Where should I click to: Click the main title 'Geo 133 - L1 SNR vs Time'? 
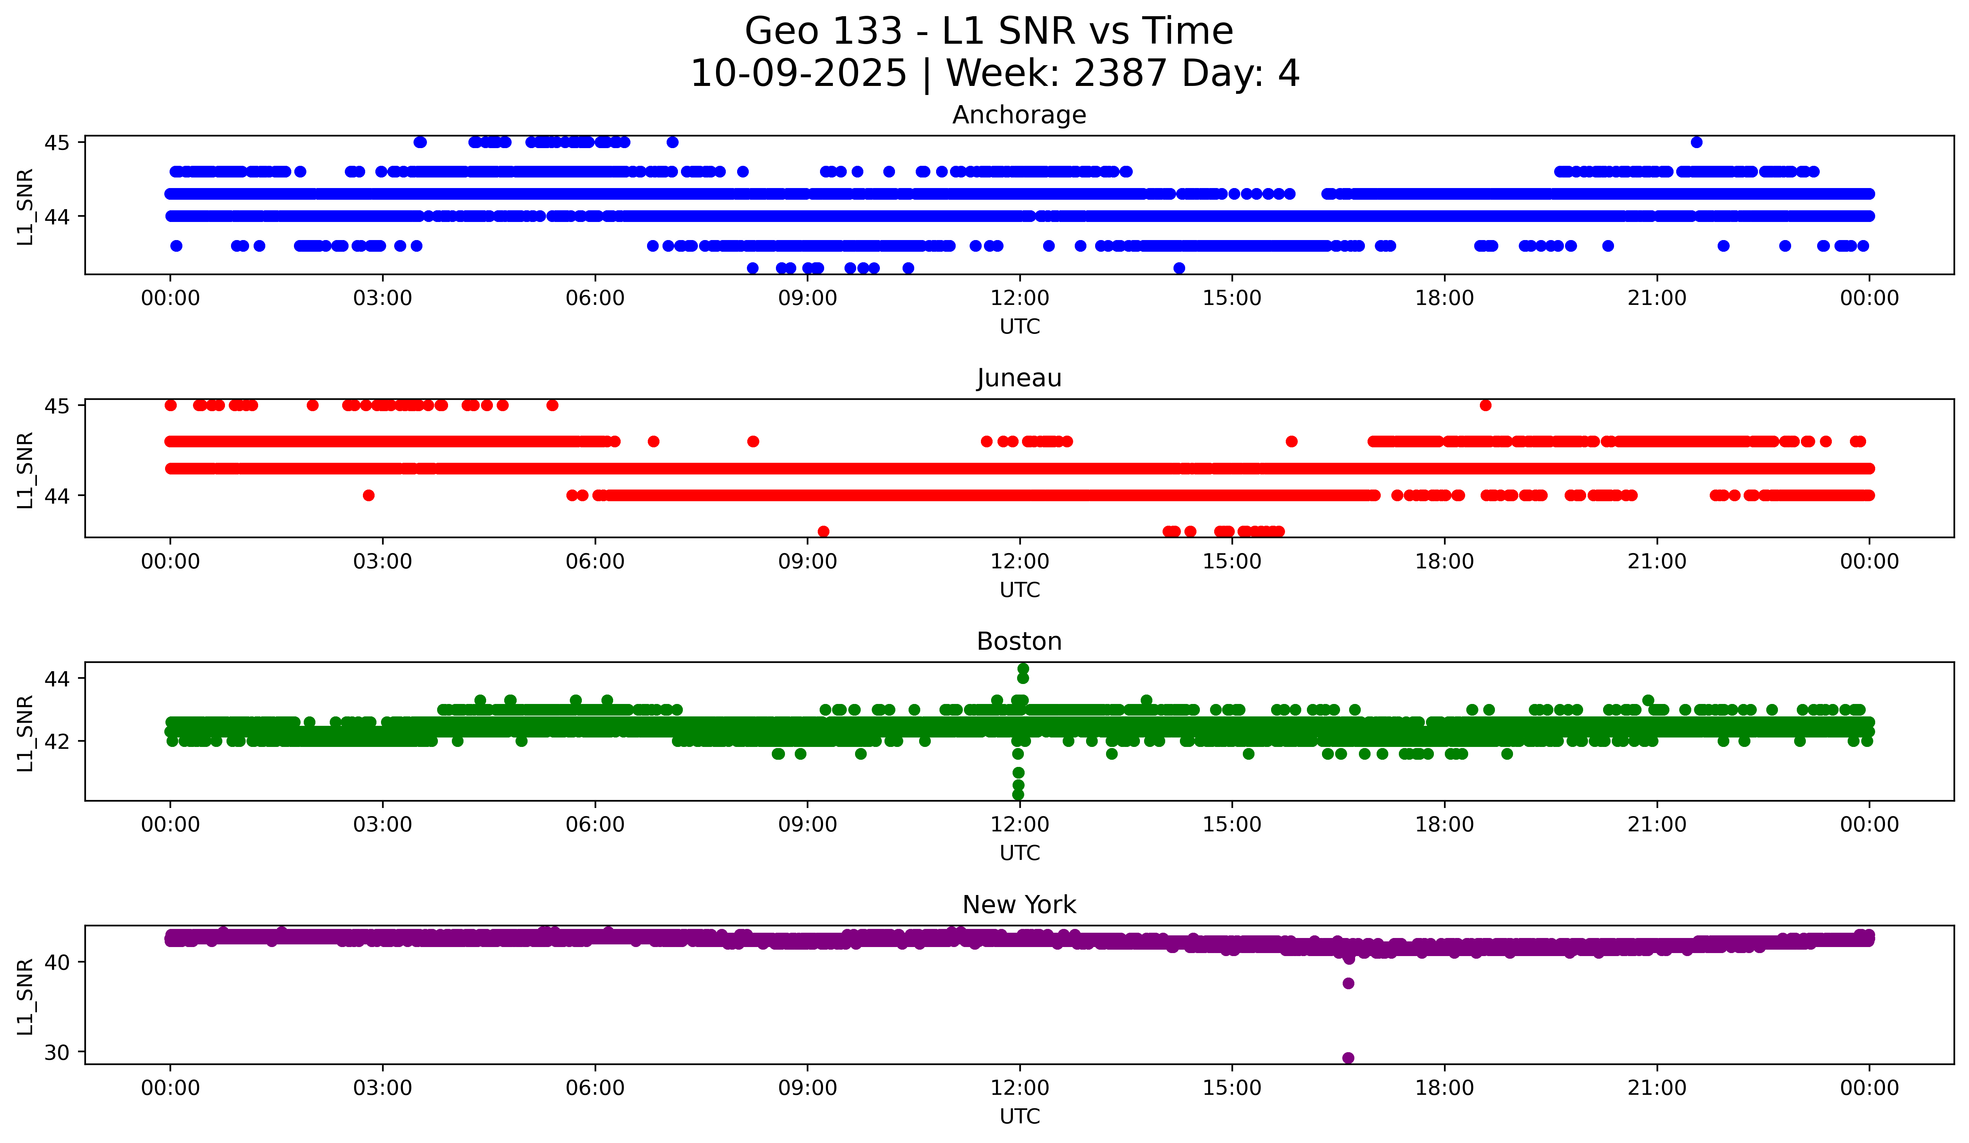point(988,31)
